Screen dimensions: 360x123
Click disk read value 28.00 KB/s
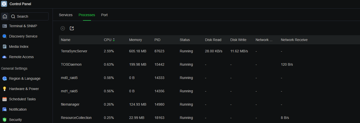214,51
